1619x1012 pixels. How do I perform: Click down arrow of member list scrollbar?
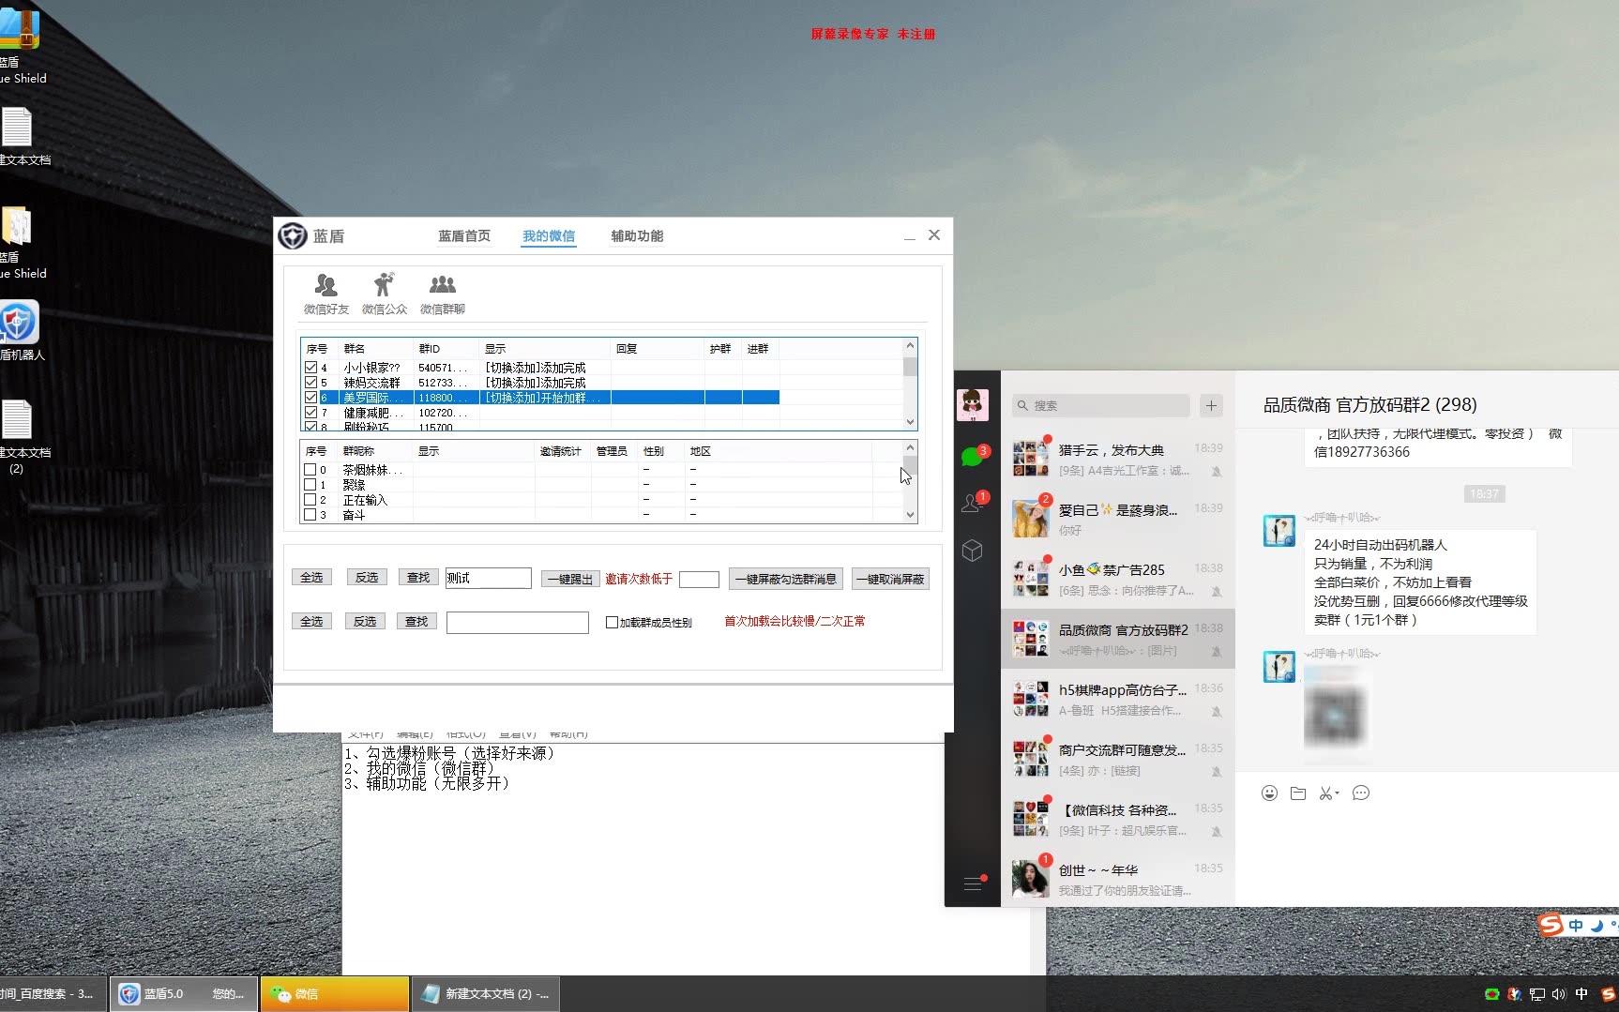910,514
